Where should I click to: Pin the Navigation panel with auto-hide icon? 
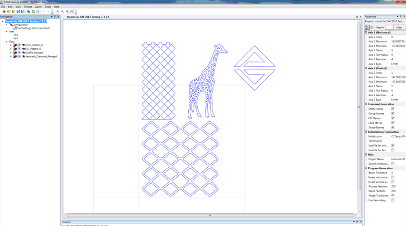55,17
